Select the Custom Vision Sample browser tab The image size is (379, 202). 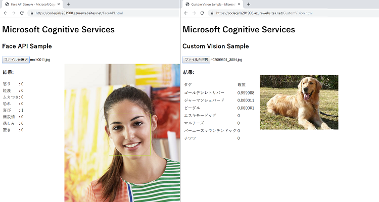(213, 4)
